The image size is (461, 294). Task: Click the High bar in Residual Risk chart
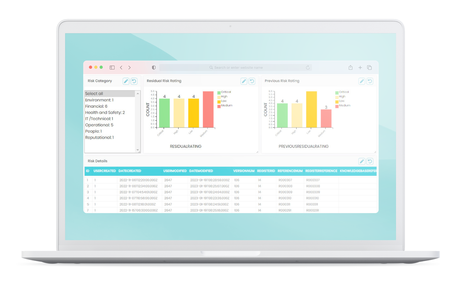click(179, 113)
